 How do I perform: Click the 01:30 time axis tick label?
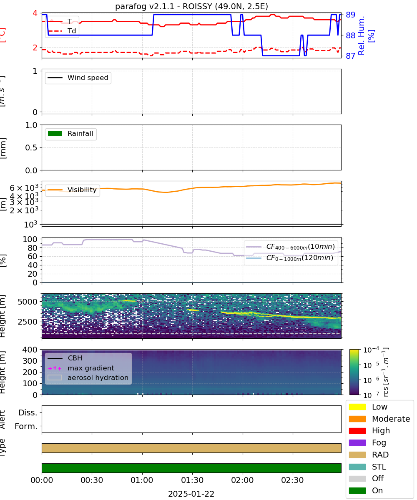192,480
